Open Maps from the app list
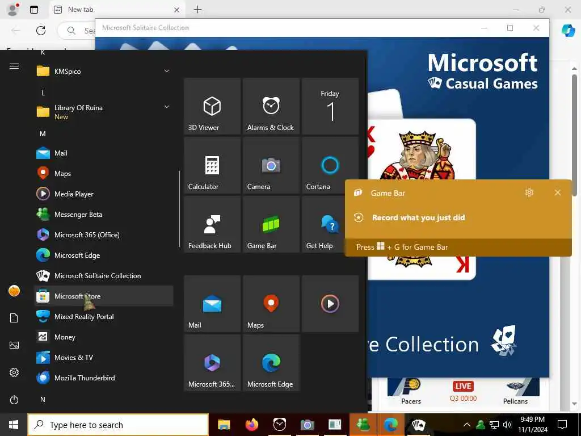581x436 pixels. tap(104, 174)
